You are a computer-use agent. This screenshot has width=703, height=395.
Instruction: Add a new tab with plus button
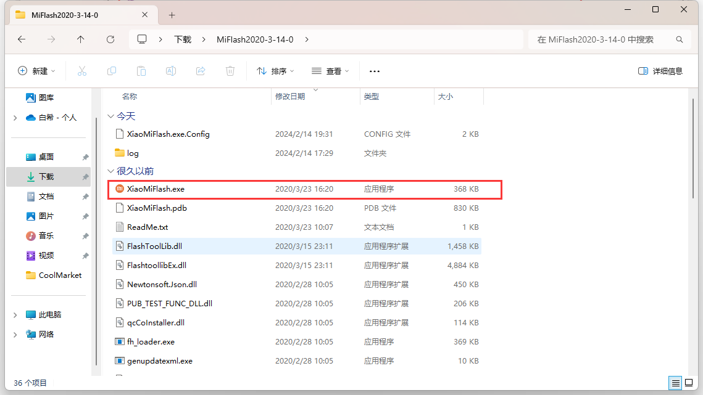click(x=172, y=15)
